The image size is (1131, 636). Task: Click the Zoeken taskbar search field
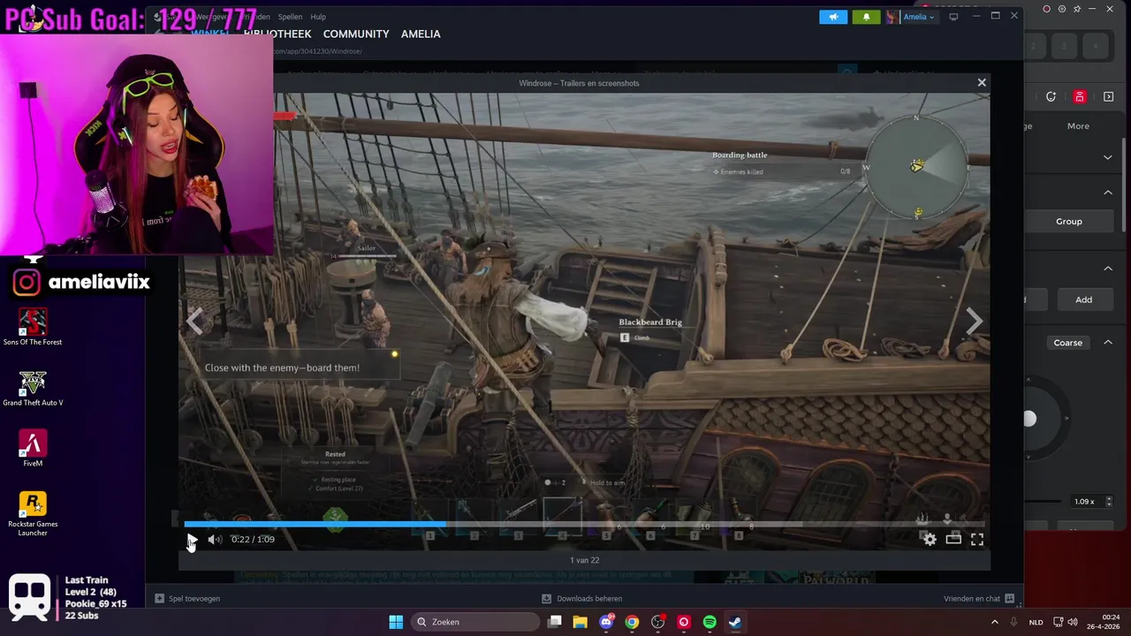click(x=476, y=622)
